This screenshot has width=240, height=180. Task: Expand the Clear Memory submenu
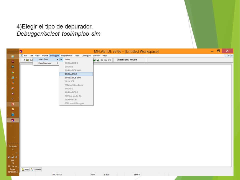click(46, 63)
